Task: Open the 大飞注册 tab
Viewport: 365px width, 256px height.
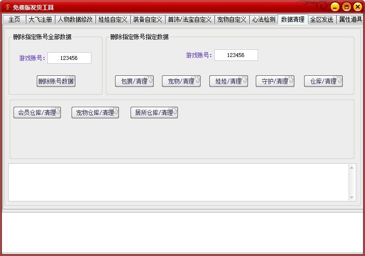Action: click(x=40, y=20)
